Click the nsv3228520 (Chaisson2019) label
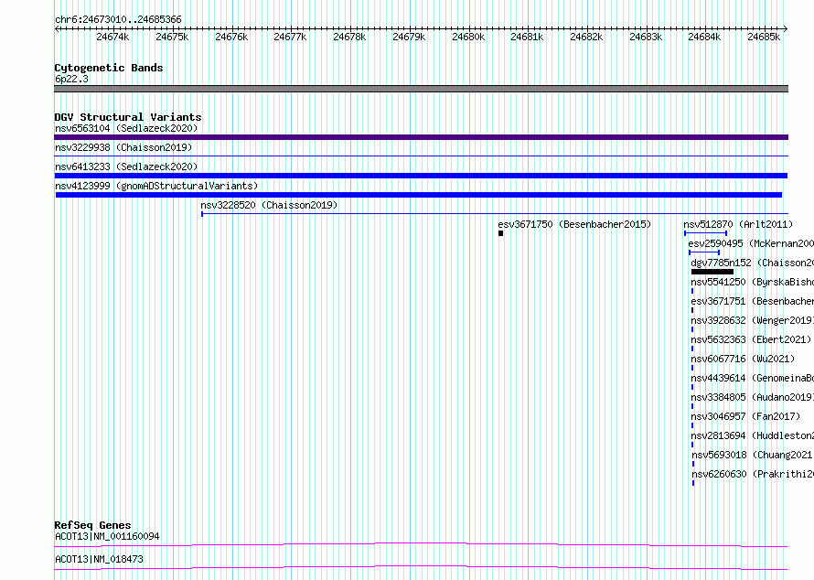 pyautogui.click(x=269, y=205)
